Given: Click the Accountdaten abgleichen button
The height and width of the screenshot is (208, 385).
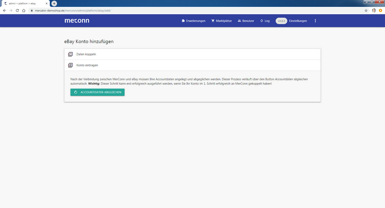Looking at the screenshot, I should (x=97, y=92).
